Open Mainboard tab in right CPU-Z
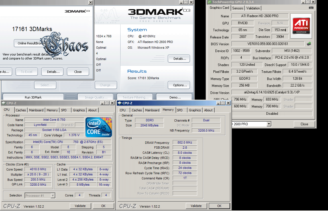 click(x=152, y=110)
